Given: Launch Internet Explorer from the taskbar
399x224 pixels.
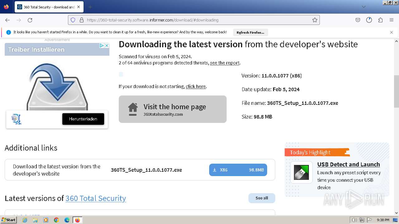Looking at the screenshot, I should 25,220.
